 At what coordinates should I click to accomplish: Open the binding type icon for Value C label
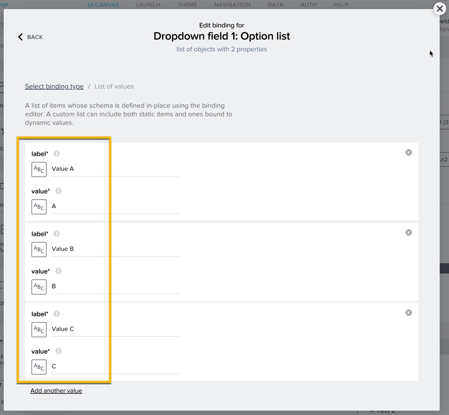(x=39, y=330)
